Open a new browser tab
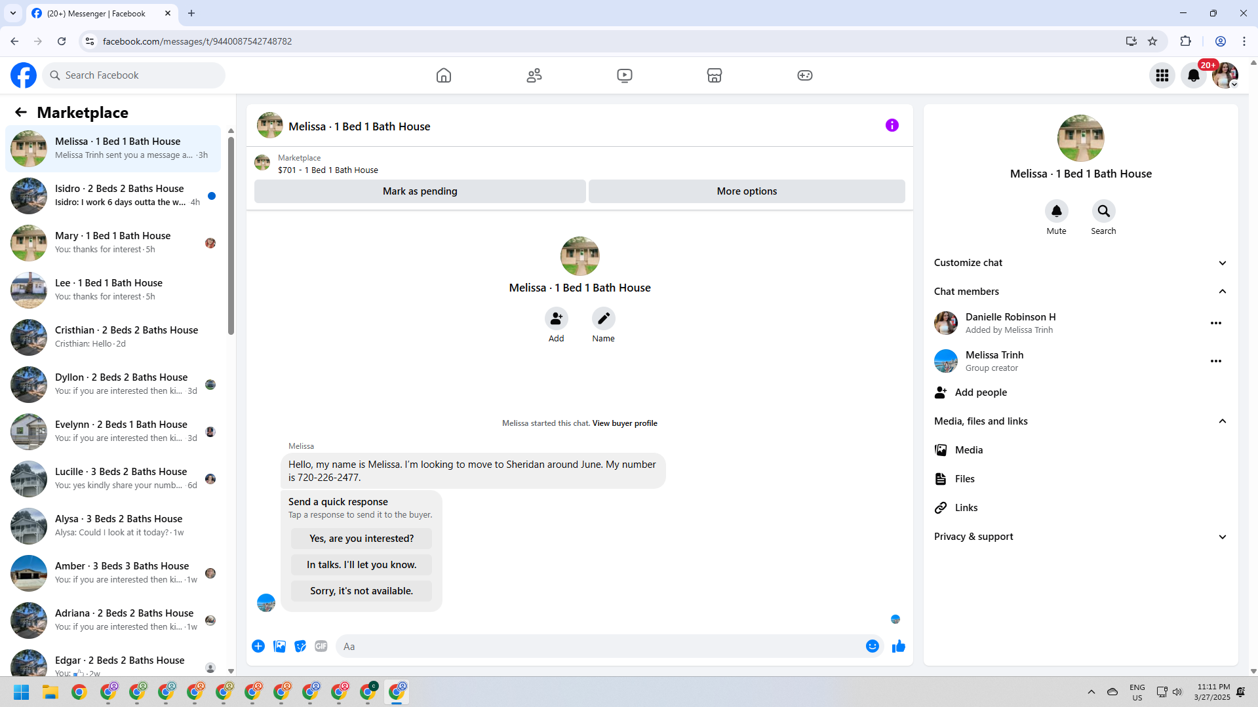Viewport: 1258px width, 707px height. point(191,13)
